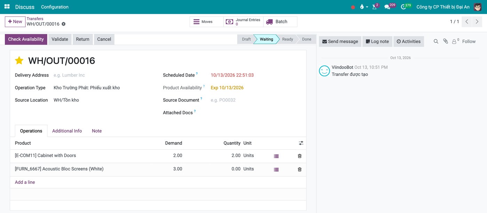Click Check Availability button
The height and width of the screenshot is (213, 487).
tap(26, 39)
